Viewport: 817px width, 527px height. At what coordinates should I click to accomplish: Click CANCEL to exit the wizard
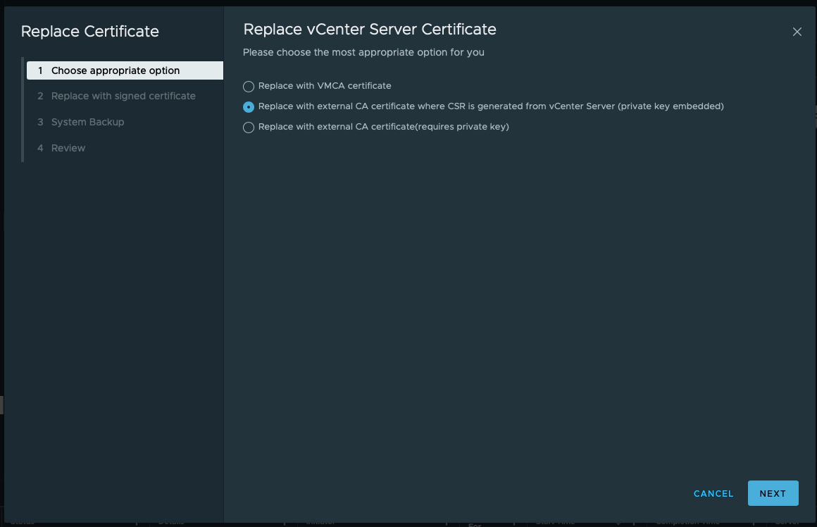(713, 493)
